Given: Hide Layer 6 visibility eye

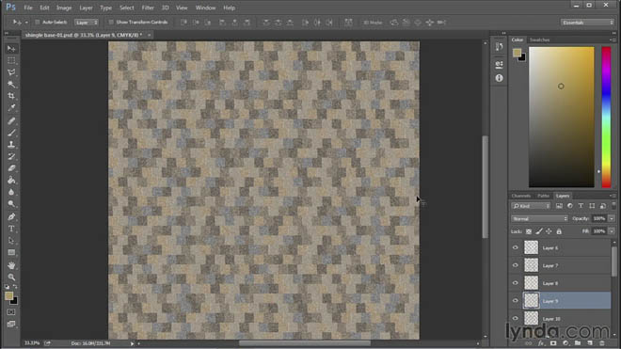Looking at the screenshot, I should pos(516,247).
